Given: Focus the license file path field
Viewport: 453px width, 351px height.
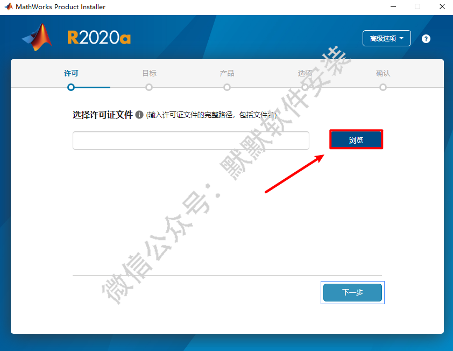Looking at the screenshot, I should point(191,141).
